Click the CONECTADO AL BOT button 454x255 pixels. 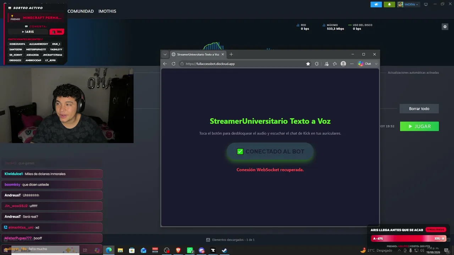(270, 152)
